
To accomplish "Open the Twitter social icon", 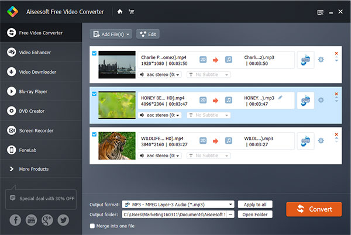I will 63,220.
